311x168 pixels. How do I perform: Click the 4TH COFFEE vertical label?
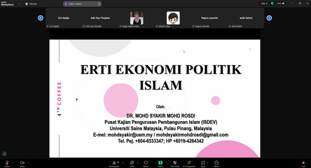point(59,99)
